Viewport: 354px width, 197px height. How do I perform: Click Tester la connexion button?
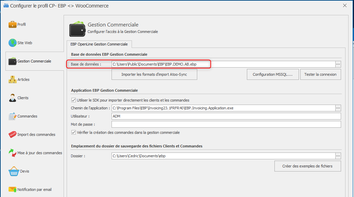[x=320, y=74]
